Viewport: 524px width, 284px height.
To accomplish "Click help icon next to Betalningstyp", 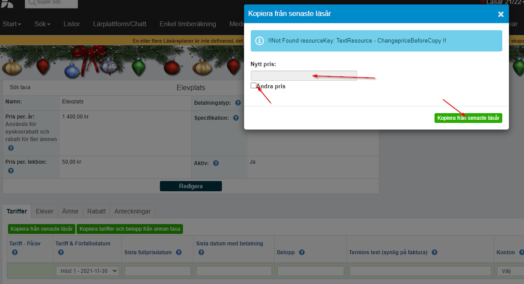I will [x=238, y=103].
